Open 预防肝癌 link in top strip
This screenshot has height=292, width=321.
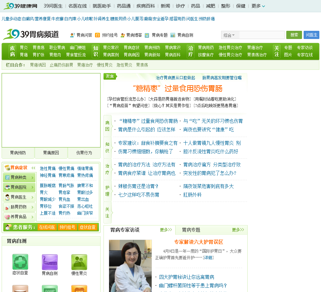coord(207,19)
